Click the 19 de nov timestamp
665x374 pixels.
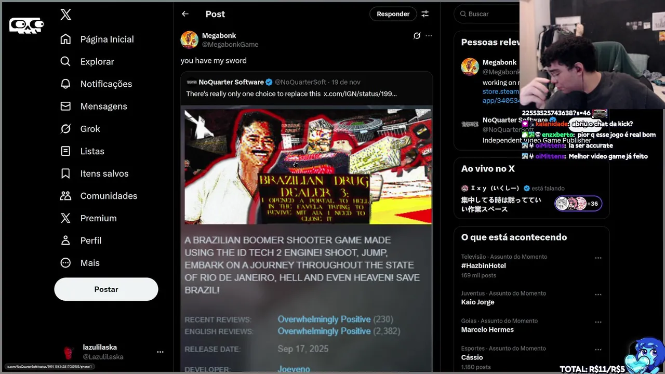345,82
